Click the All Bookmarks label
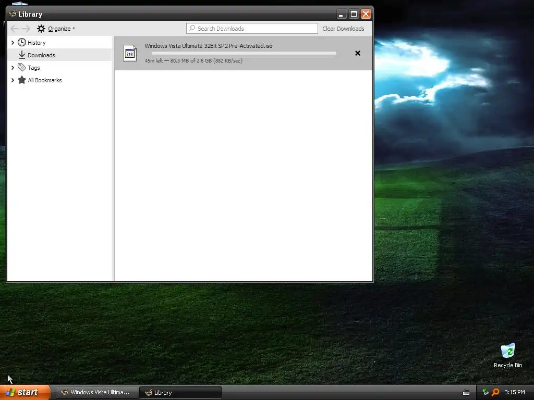The height and width of the screenshot is (400, 534). 45,80
